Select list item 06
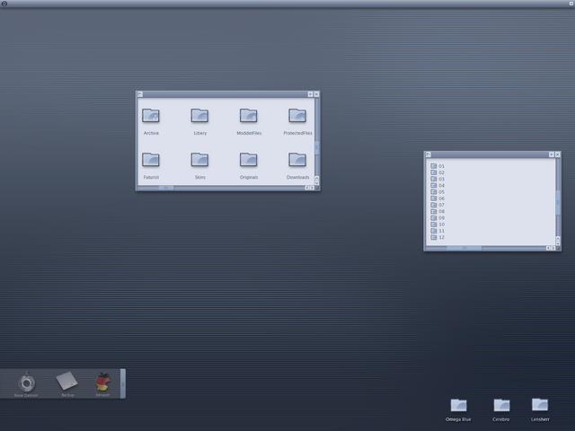Screen dimensions: 575x431 coord(438,198)
